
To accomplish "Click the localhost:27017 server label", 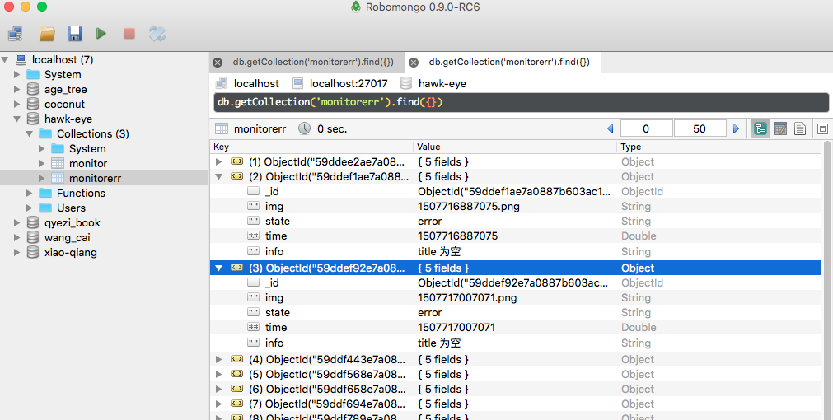I will pos(349,83).
